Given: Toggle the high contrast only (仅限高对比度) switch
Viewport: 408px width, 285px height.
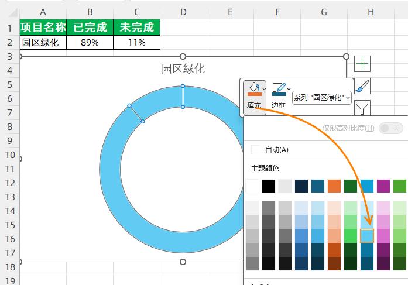Looking at the screenshot, I should tap(390, 128).
